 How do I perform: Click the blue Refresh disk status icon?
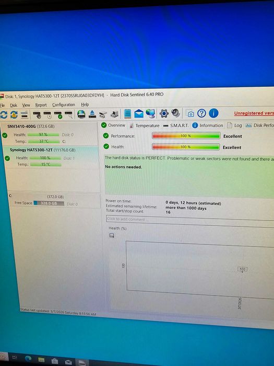4,115
